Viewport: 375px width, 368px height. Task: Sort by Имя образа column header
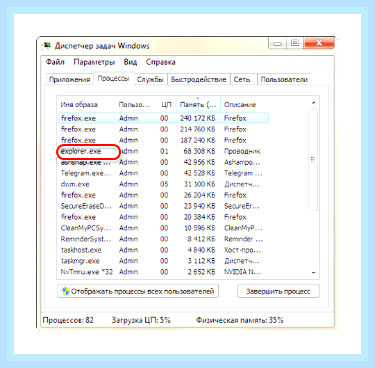coord(79,105)
